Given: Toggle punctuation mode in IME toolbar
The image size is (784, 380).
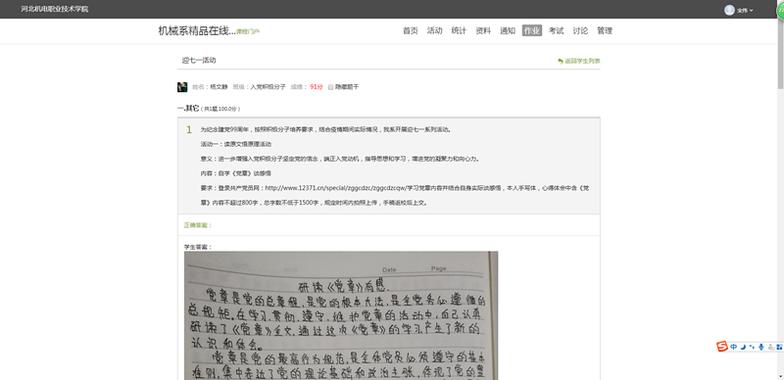Looking at the screenshot, I should pyautogui.click(x=752, y=347).
